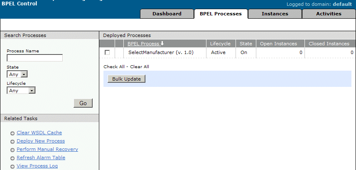Image resolution: width=356 pixels, height=170 pixels.
Task: Open the SelectManufacturer (v. 1.0) process
Action: click(x=161, y=52)
